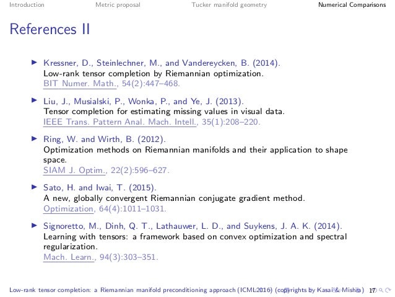Follow the Mach. Learn. journal link
This screenshot has height=297, width=395.
coord(69,257)
